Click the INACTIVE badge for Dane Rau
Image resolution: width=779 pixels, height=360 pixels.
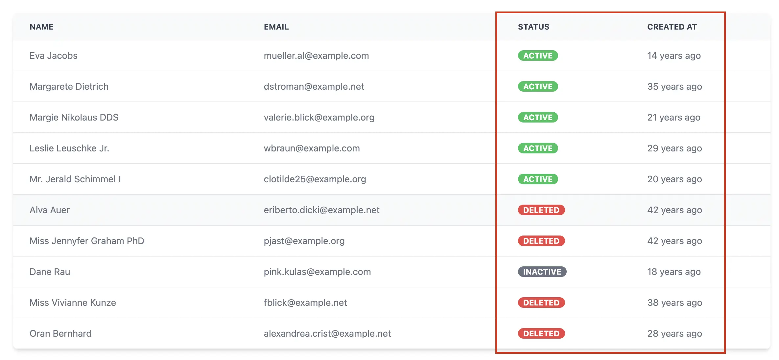542,272
